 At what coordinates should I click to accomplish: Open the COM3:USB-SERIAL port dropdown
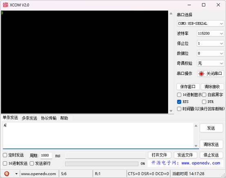[x=200, y=23]
